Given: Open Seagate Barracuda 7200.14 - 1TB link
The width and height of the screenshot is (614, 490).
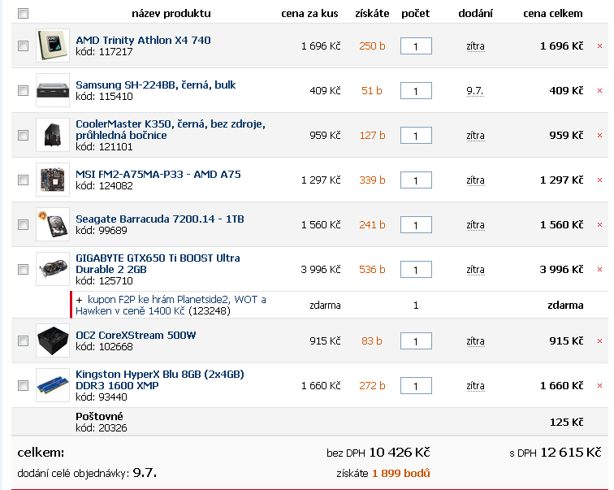Looking at the screenshot, I should point(160,219).
